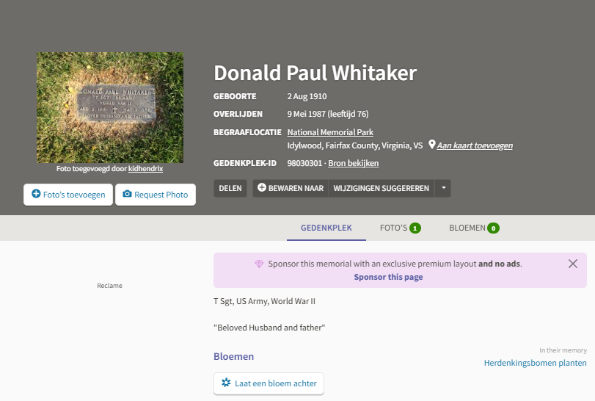Image resolution: width=595 pixels, height=401 pixels.
Task: Close the sponsor banner
Action: click(572, 264)
